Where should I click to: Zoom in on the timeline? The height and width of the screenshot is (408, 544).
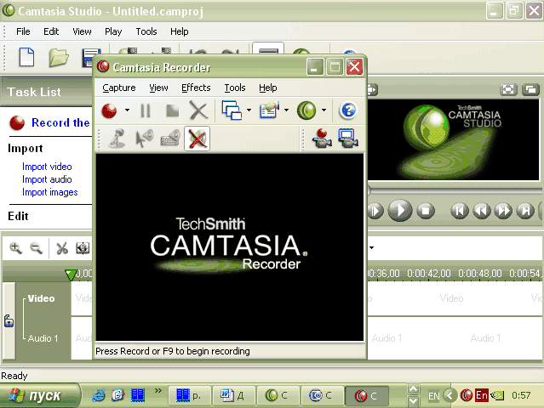(x=16, y=248)
